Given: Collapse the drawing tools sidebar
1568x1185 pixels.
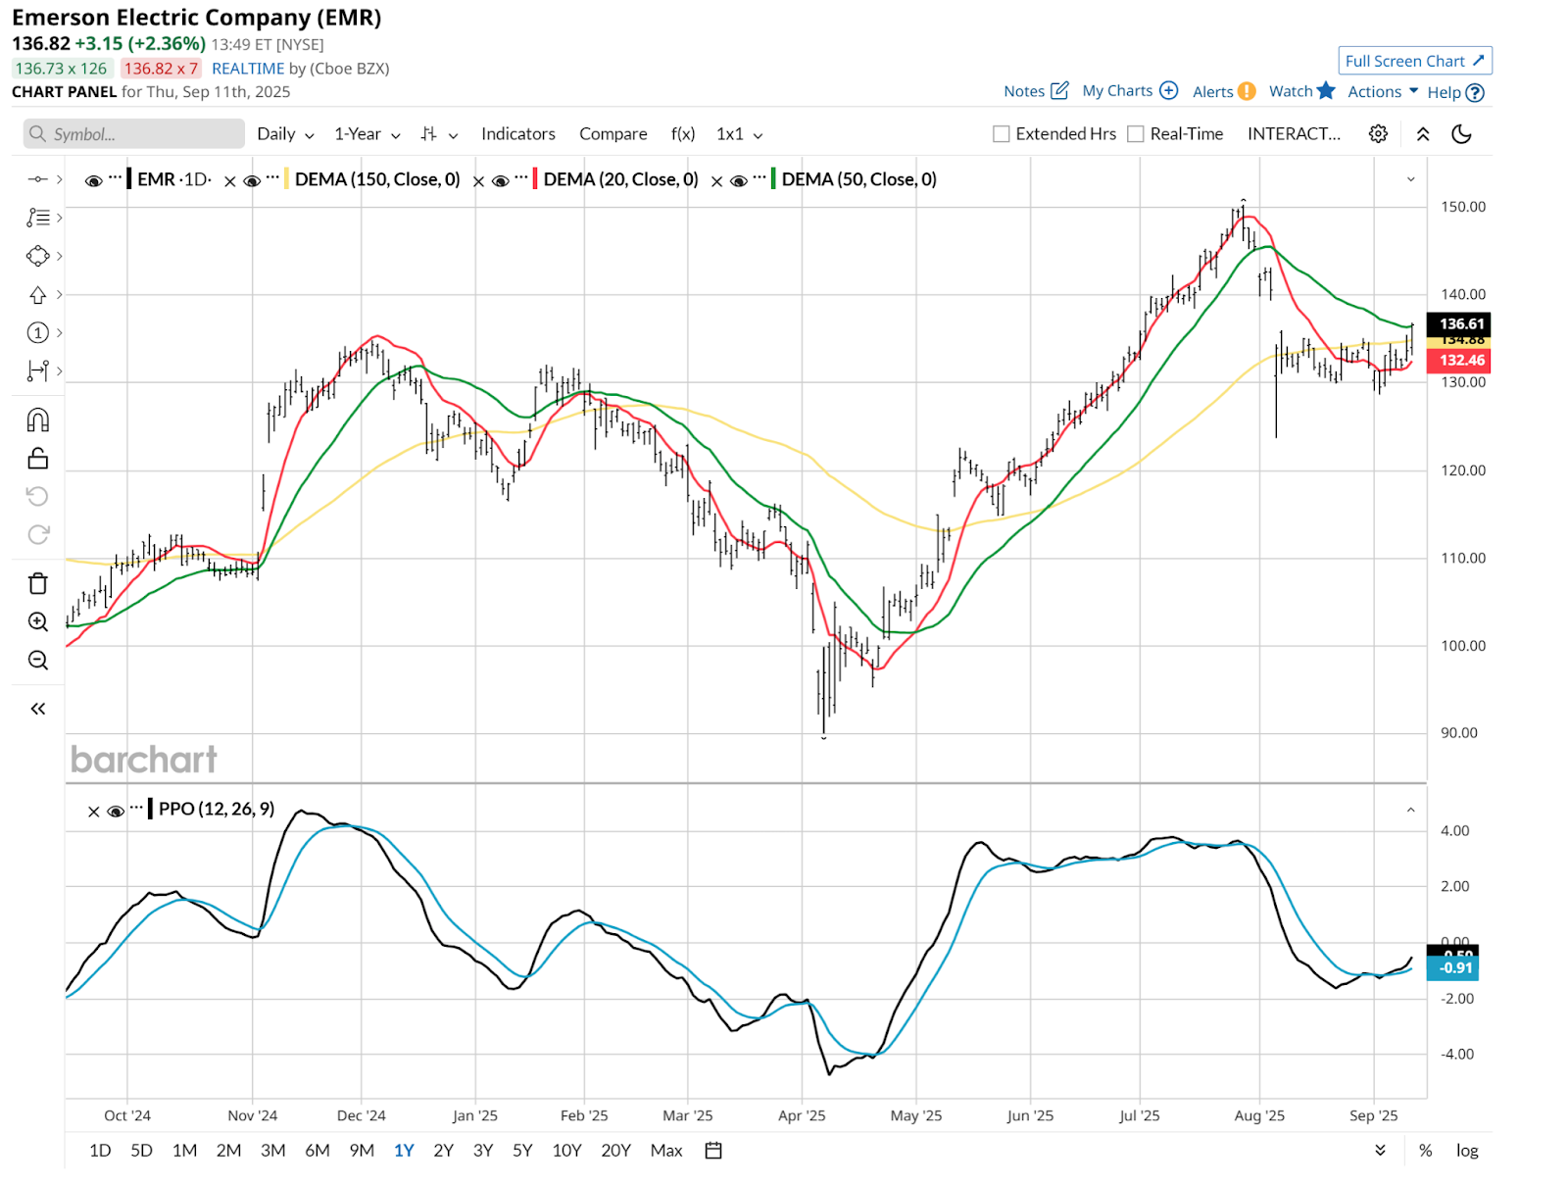Looking at the screenshot, I should [37, 709].
